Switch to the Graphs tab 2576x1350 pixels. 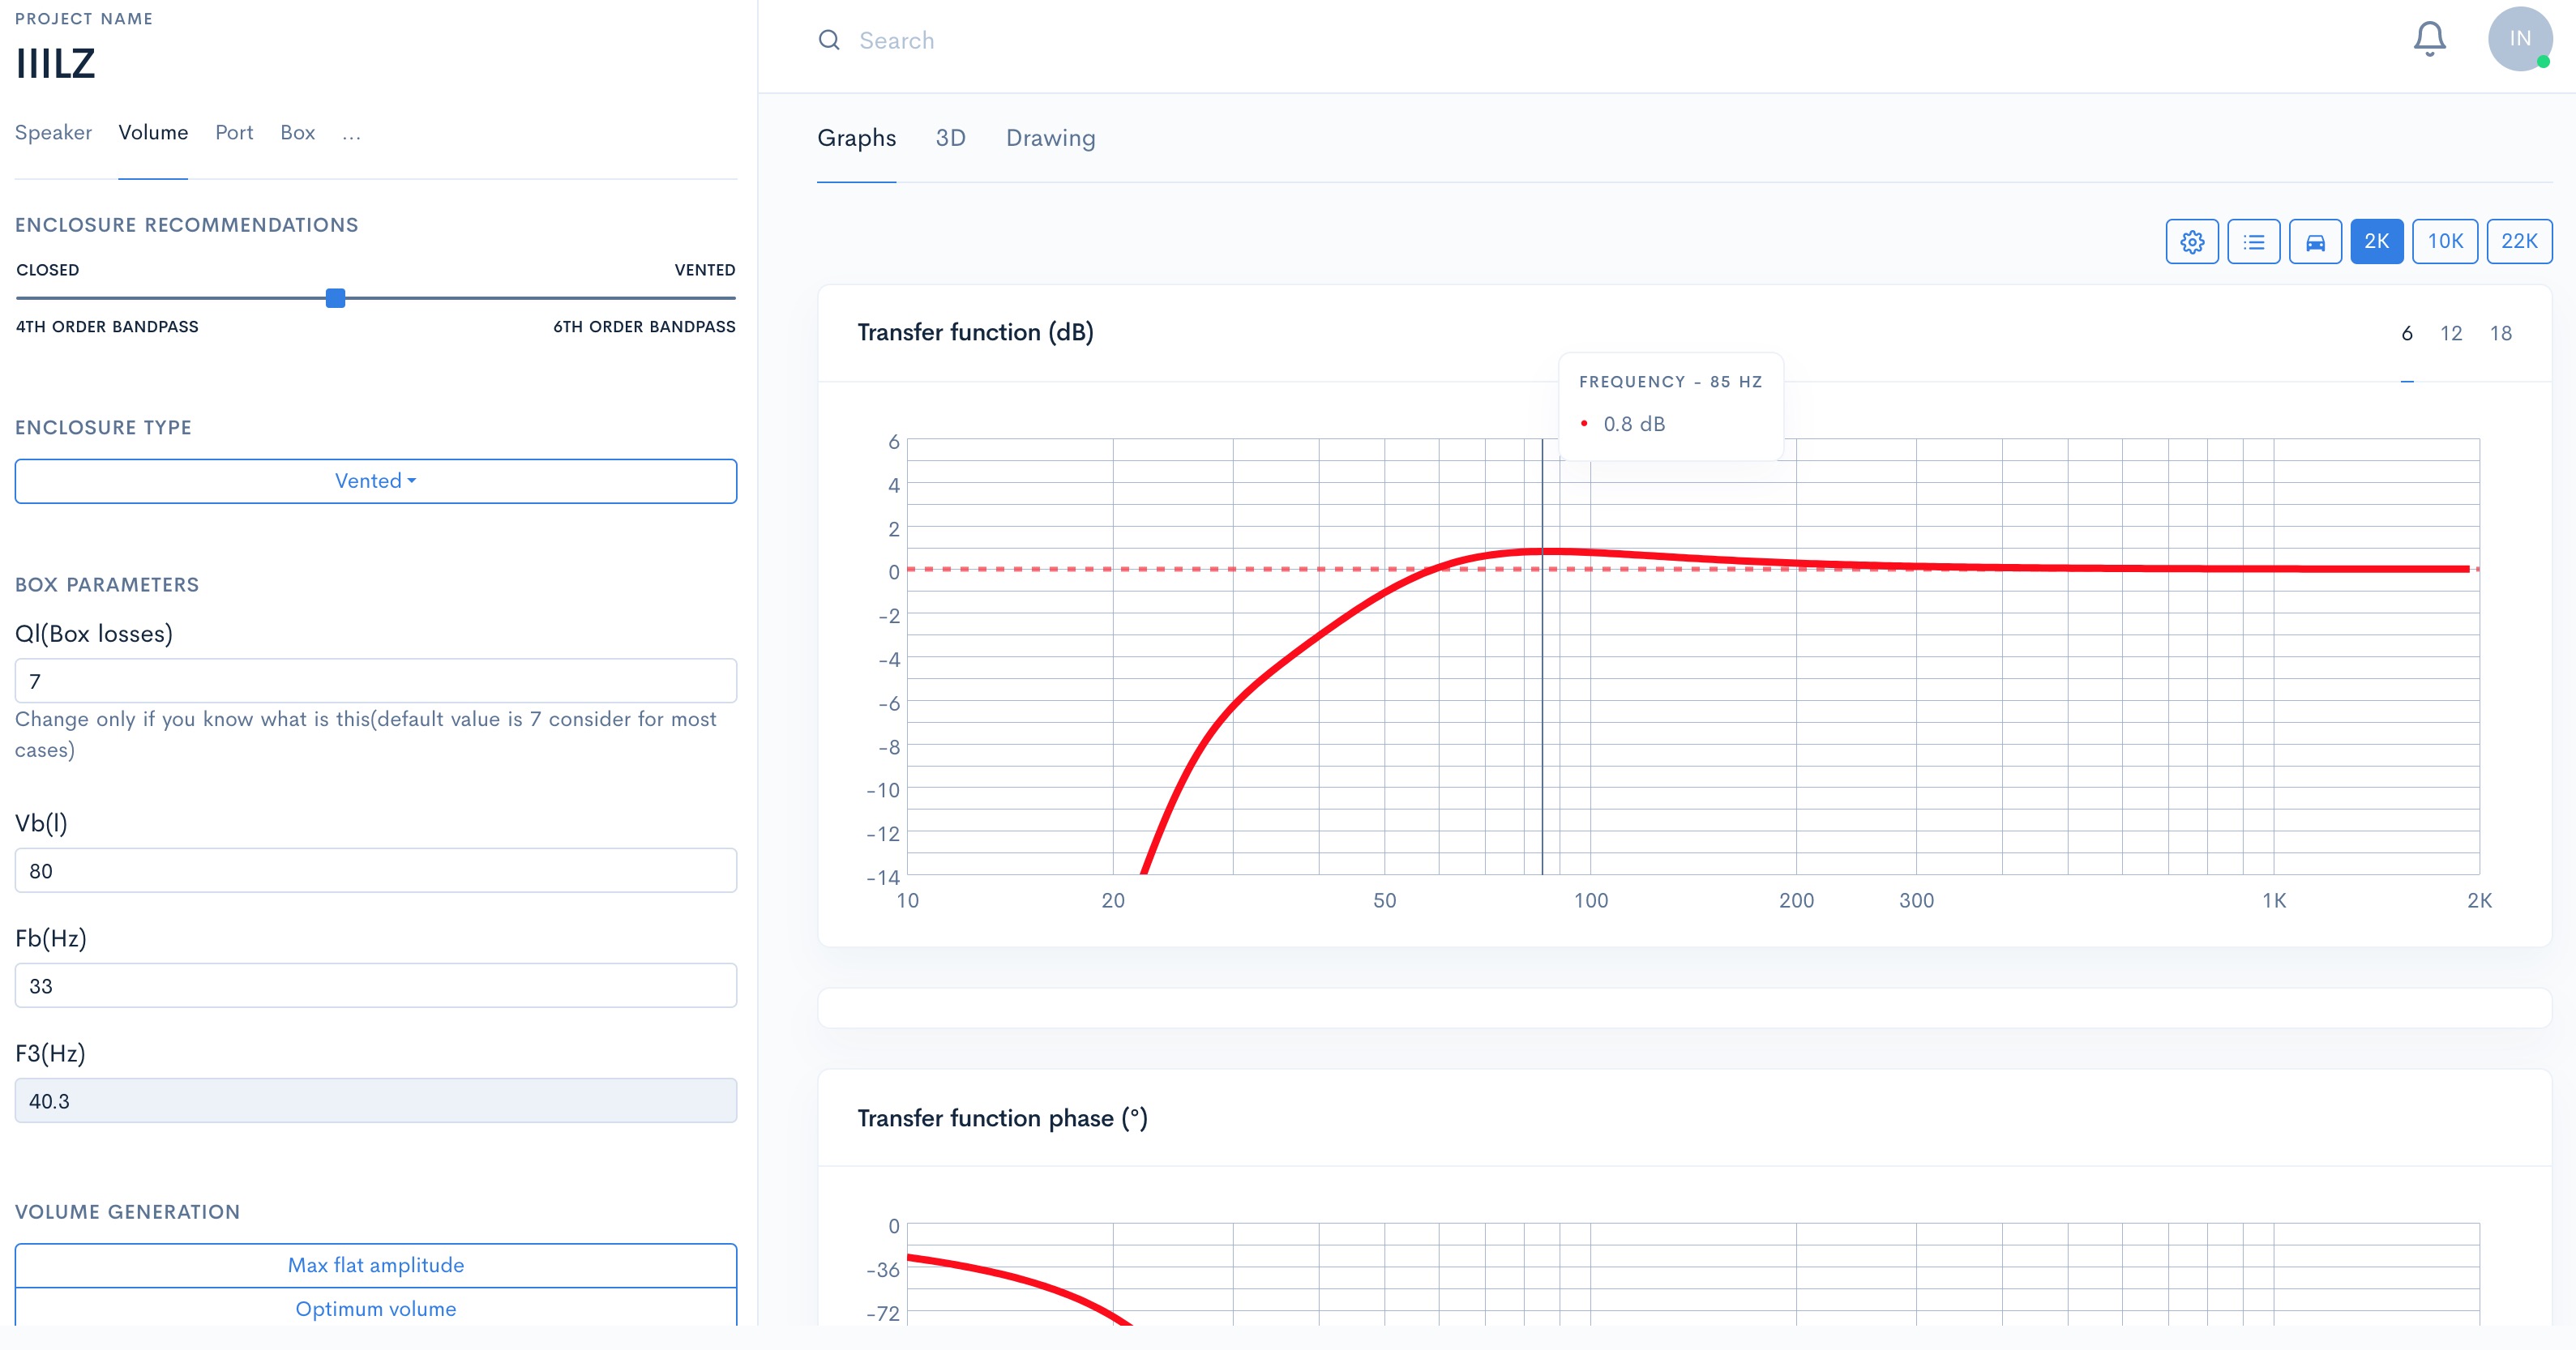856,138
